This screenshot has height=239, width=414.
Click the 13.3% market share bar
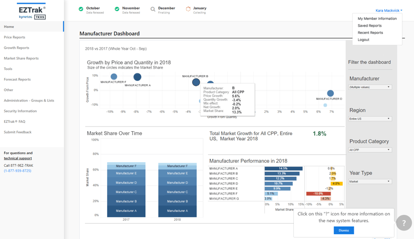(282, 174)
